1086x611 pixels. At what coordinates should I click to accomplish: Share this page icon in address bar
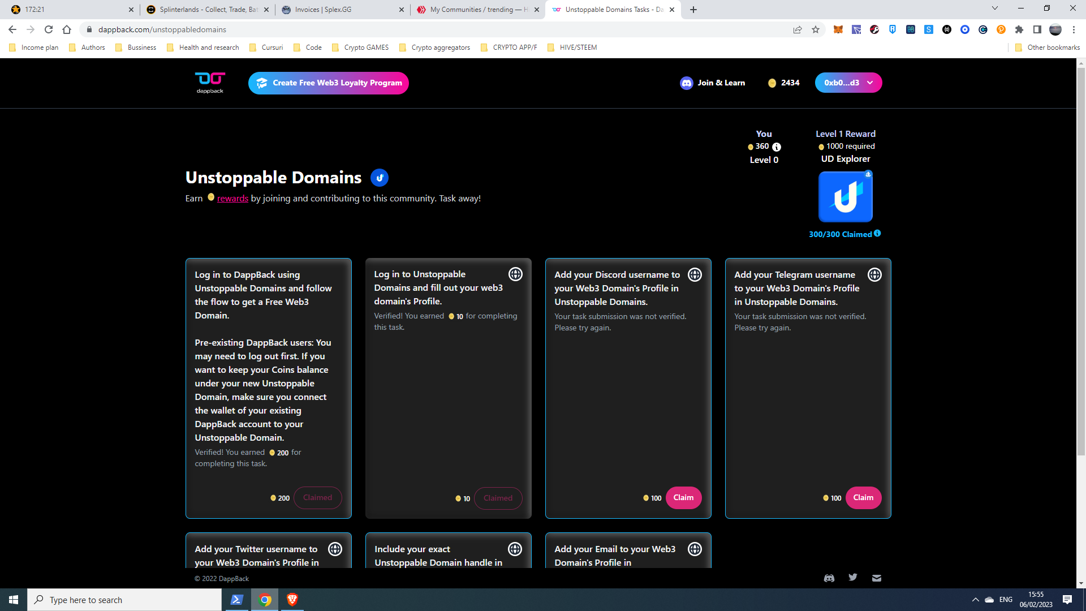(x=798, y=29)
